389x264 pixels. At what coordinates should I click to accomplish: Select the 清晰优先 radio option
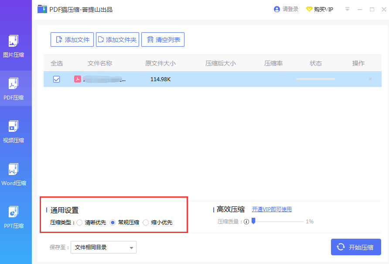79,223
